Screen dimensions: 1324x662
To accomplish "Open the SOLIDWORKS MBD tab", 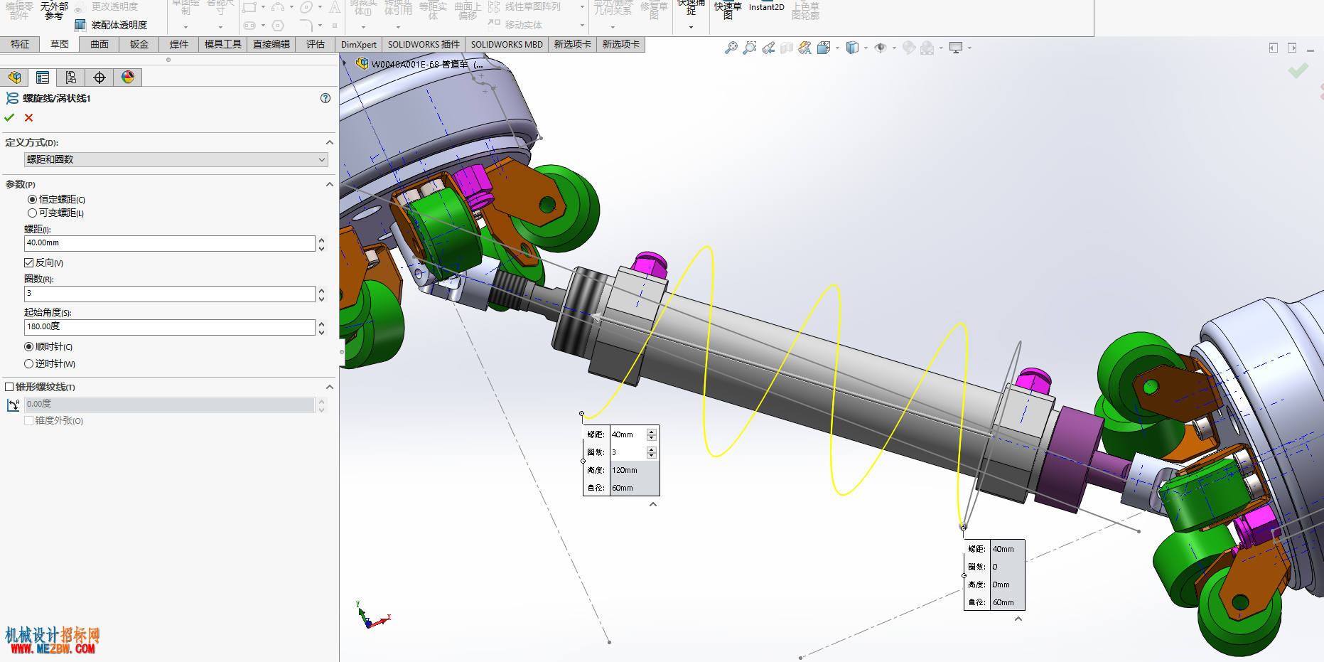I will 507,44.
